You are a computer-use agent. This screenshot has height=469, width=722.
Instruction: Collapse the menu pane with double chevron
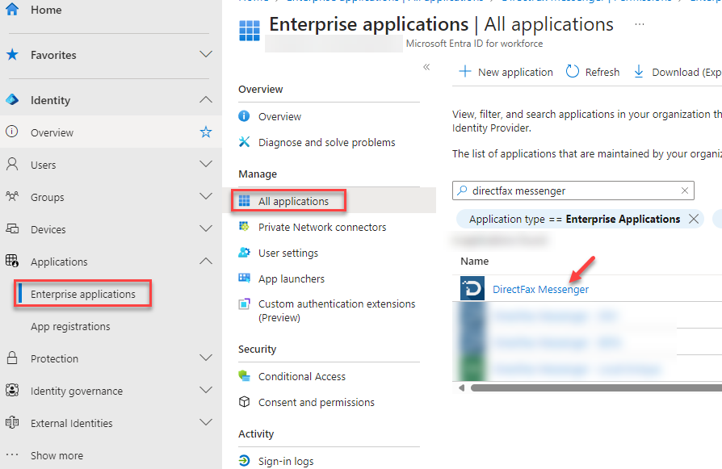(426, 67)
